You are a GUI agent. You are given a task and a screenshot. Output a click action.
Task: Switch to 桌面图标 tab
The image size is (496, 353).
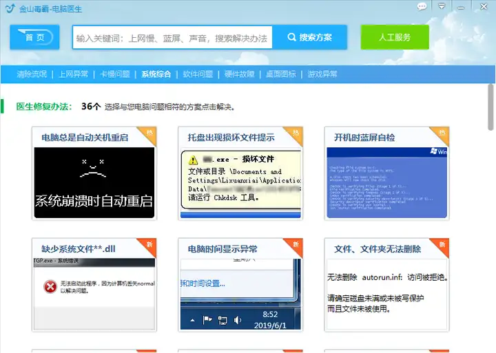point(281,74)
